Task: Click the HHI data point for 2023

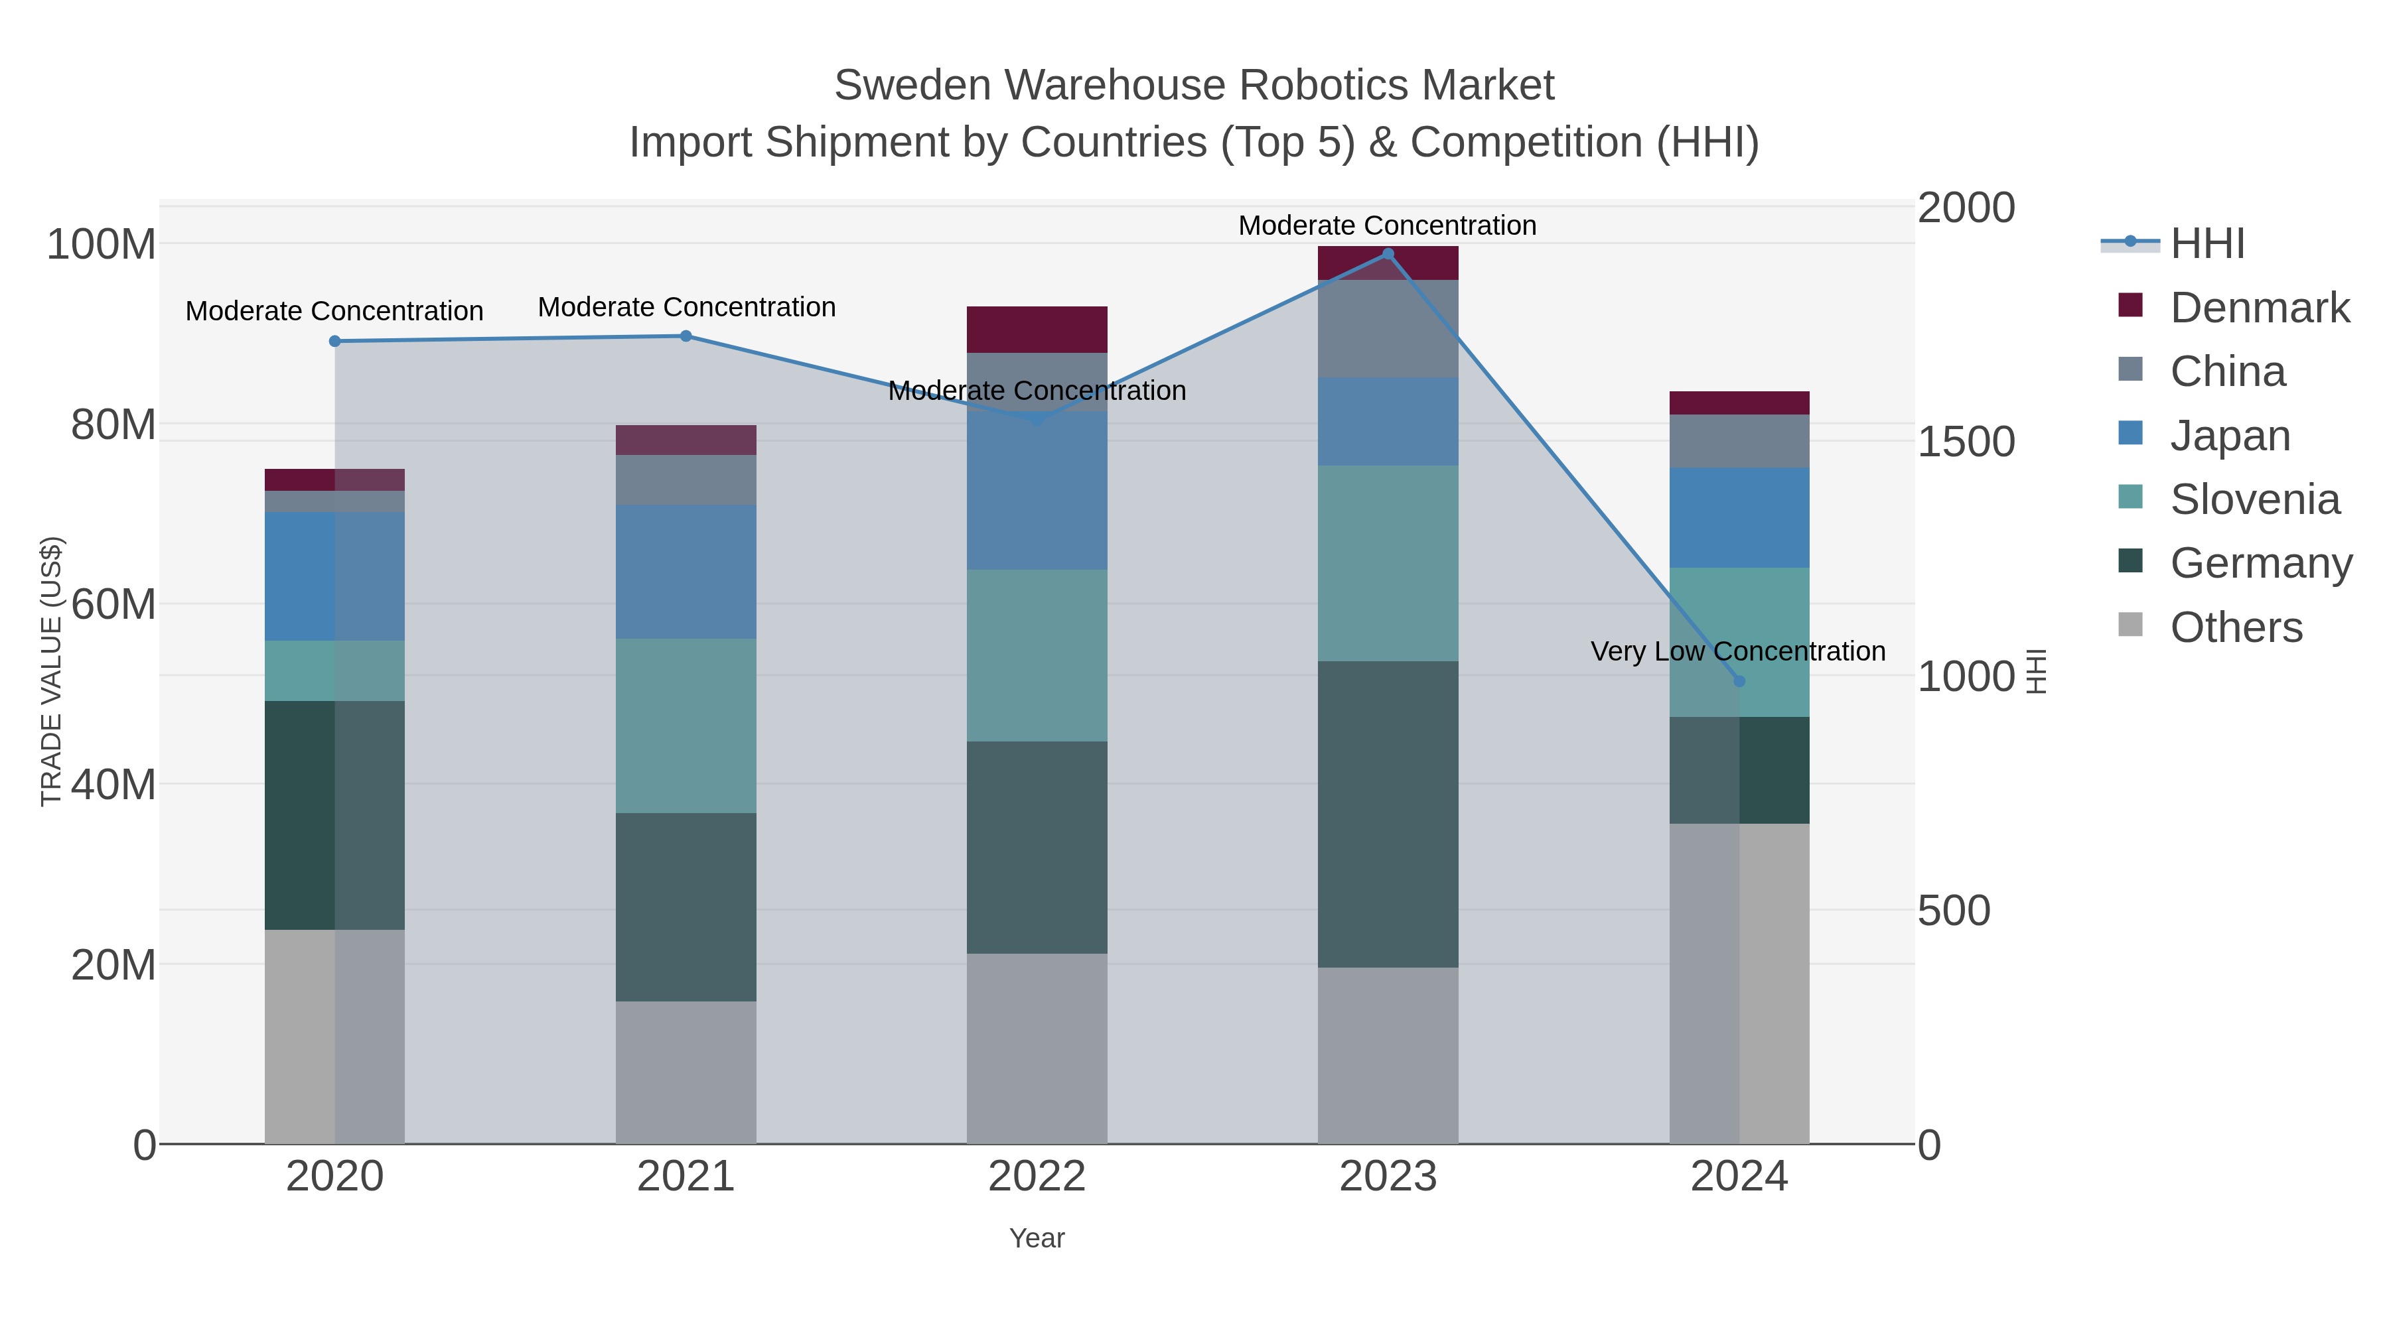Action: pos(1388,254)
